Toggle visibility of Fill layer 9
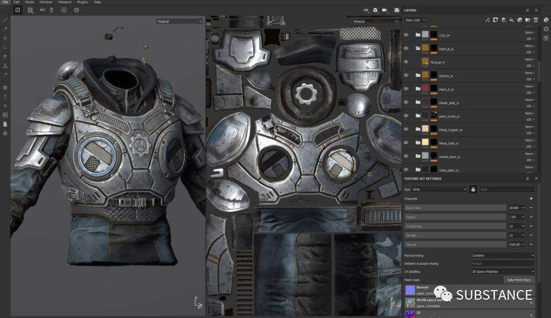Screen dimensions: 551x318 (x=406, y=62)
